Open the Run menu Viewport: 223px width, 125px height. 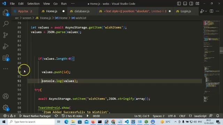[64, 4]
